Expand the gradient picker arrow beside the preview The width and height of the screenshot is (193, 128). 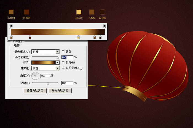click(x=57, y=63)
